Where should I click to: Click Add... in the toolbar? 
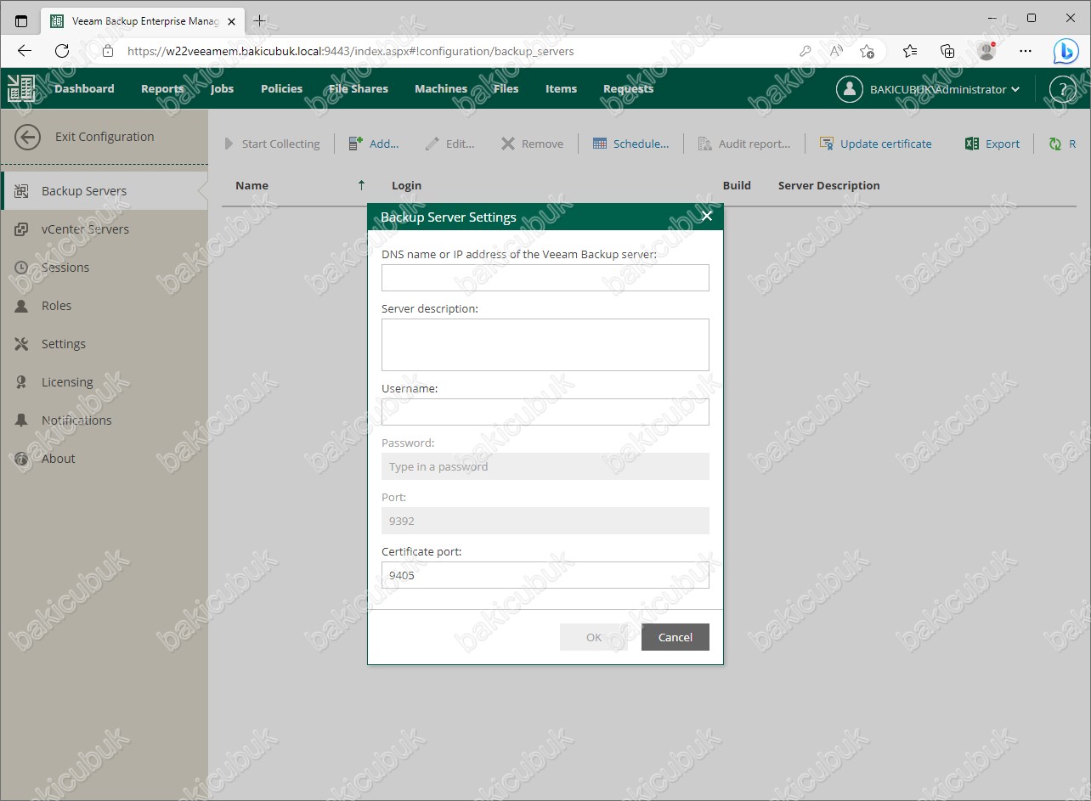(x=374, y=144)
